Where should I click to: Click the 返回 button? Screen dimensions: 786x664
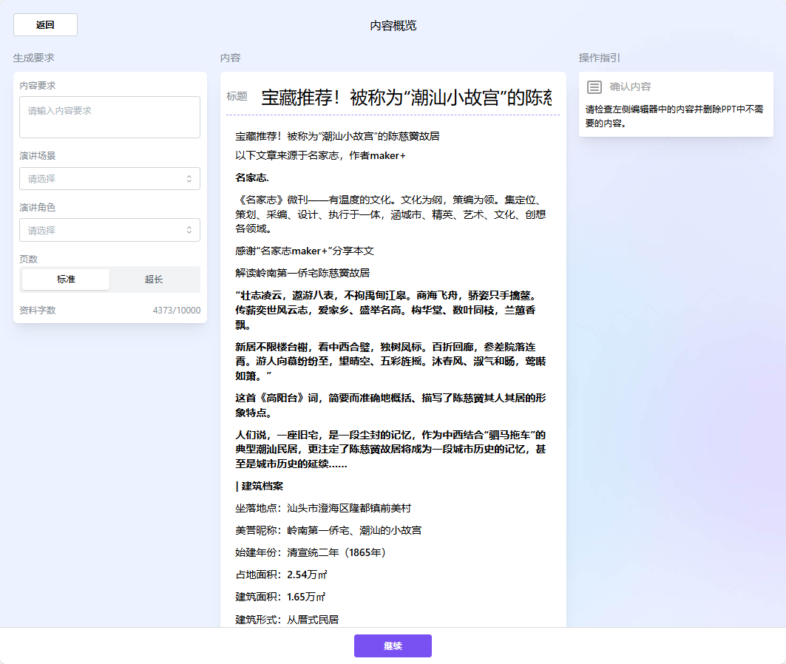[x=44, y=24]
